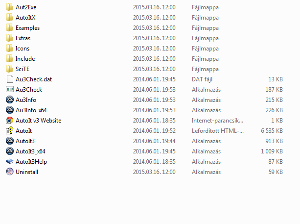300x224 pixels.
Task: Select the Include folder name
Action: 25,59
